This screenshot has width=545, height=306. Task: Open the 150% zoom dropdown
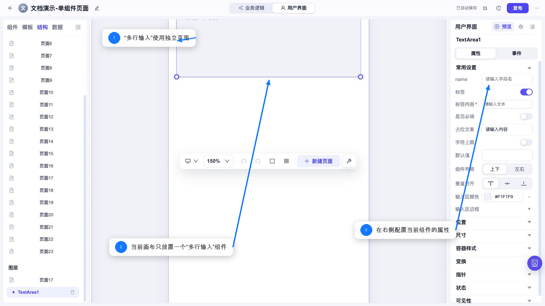[218, 161]
